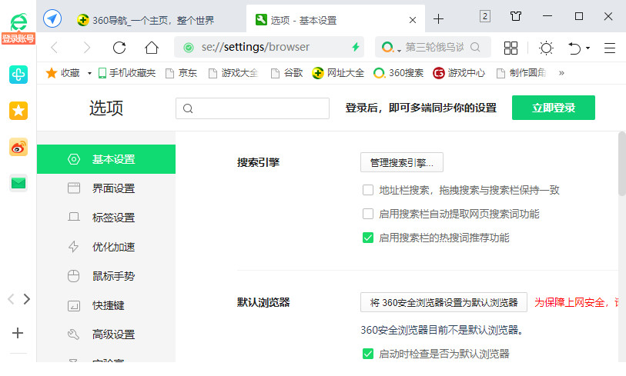
Task: Open 基本设置 in the settings sidebar
Action: tap(106, 159)
